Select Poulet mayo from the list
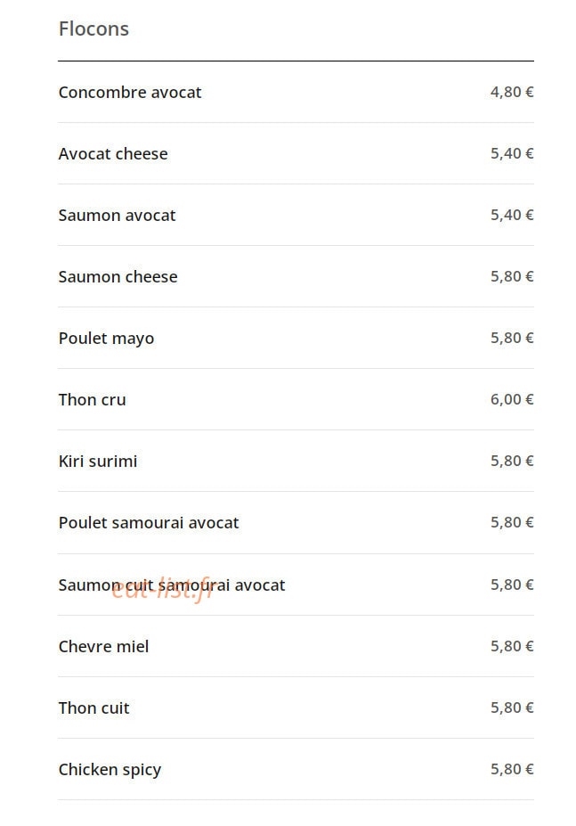This screenshot has width=576, height=826. [x=106, y=339]
